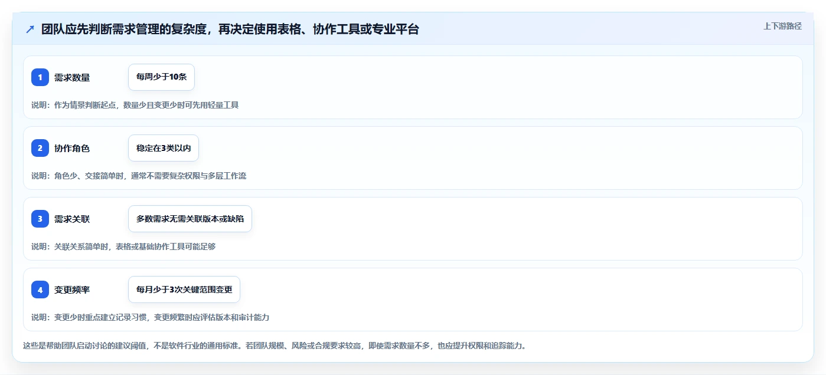This screenshot has width=826, height=375.
Task: Click the footer disclaimer about 建议阈值
Action: pos(274,346)
